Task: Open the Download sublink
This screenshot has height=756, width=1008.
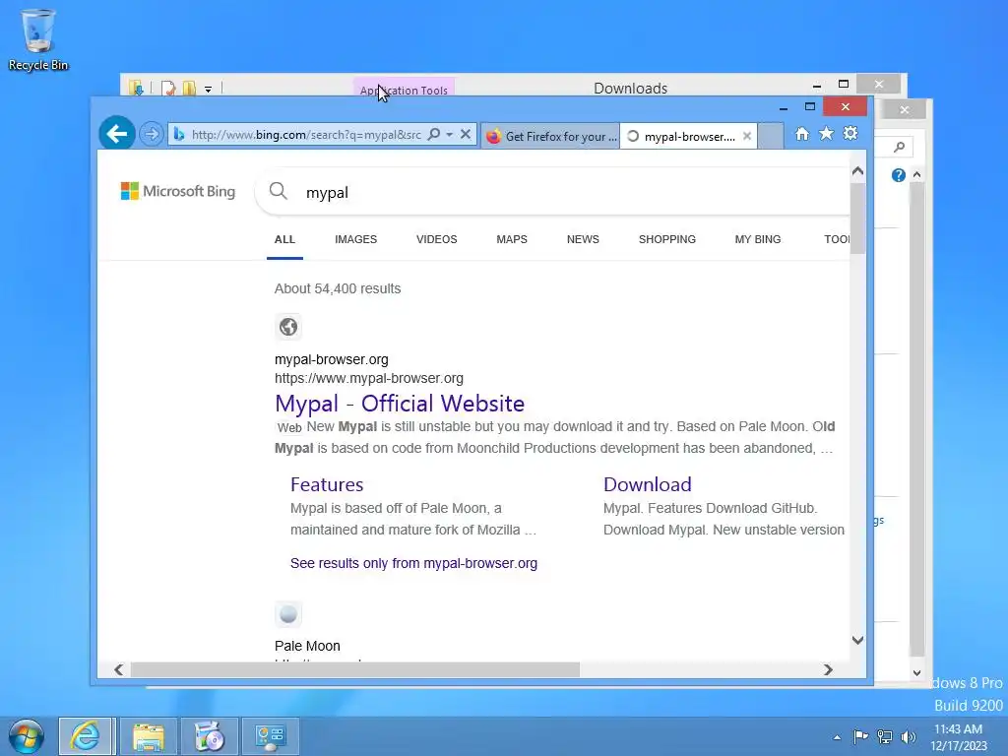Action: click(x=648, y=484)
